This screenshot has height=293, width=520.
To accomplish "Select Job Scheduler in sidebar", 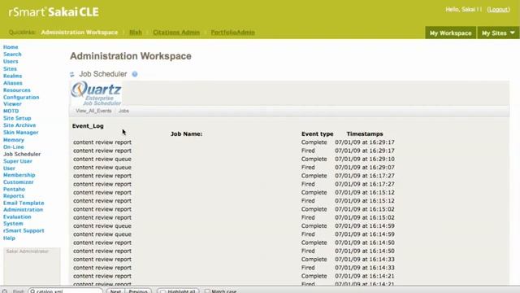I will click(22, 154).
